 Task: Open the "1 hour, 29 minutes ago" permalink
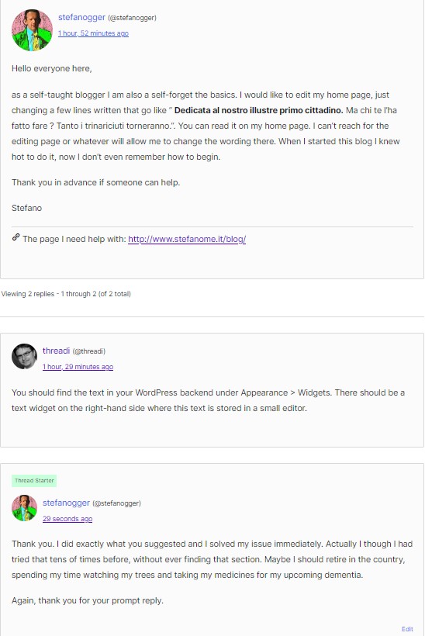coord(78,367)
